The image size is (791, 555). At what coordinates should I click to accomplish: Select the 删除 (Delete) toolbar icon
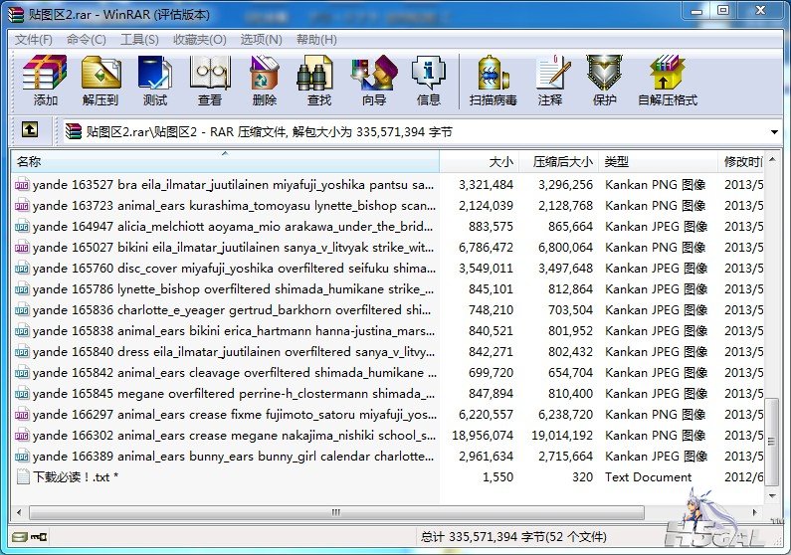[265, 82]
